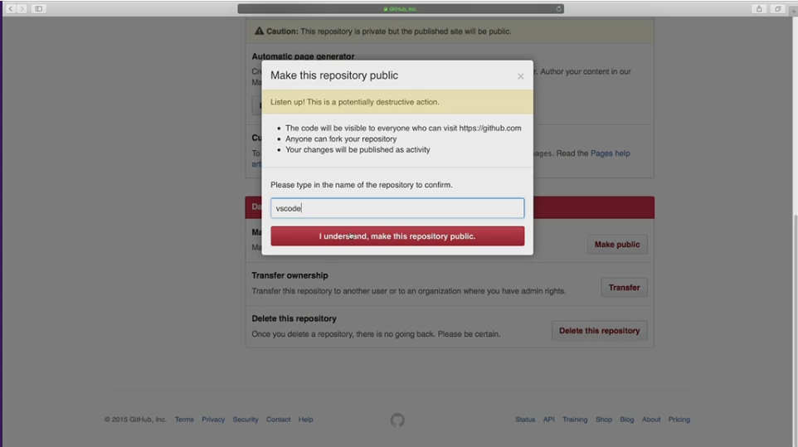Open the Status footer link
The width and height of the screenshot is (798, 447).
[525, 420]
